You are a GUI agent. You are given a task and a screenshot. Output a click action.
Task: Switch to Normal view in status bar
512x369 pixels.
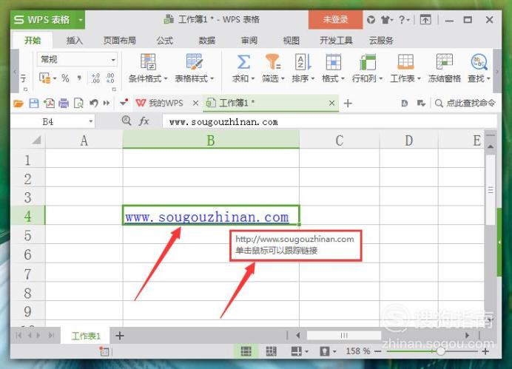click(246, 351)
